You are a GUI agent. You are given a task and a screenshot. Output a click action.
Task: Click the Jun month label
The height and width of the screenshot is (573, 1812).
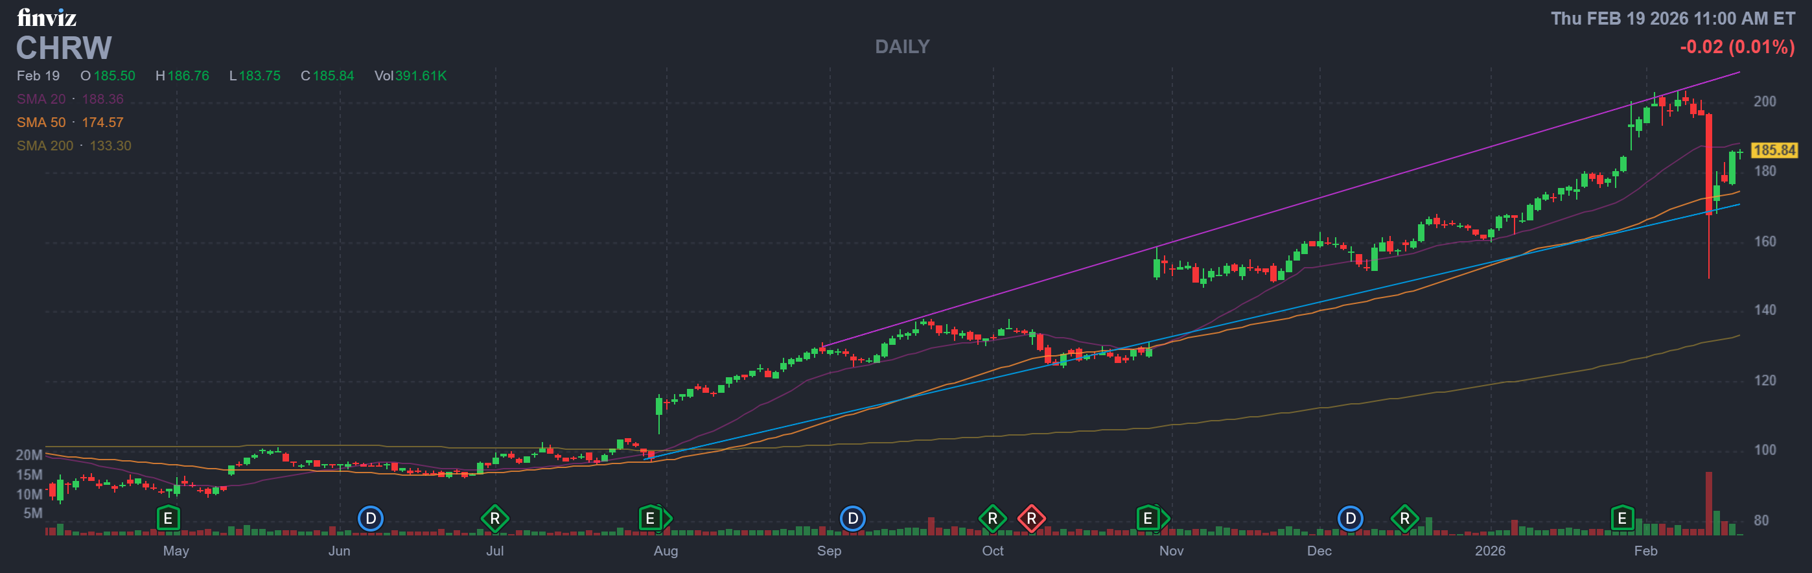pos(339,550)
